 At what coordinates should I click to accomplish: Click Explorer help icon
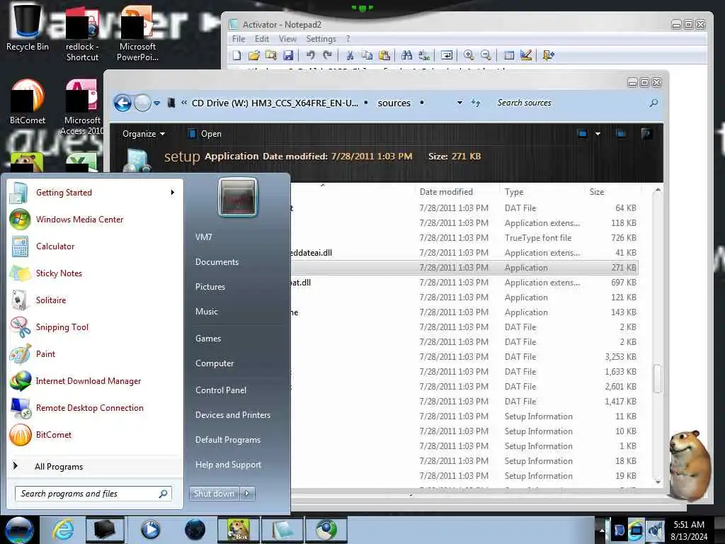click(646, 134)
